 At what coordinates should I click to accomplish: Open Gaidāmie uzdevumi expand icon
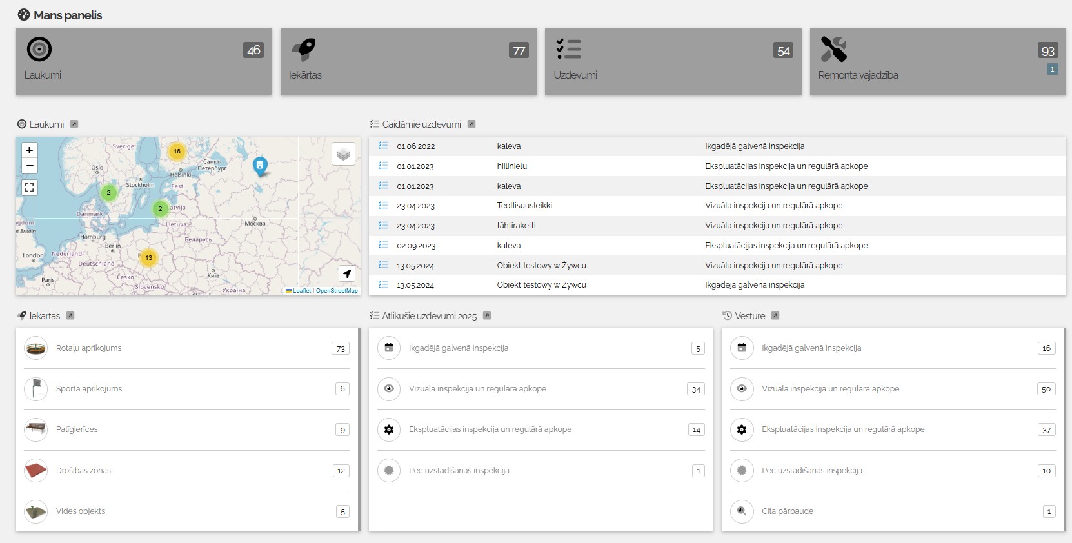point(471,124)
